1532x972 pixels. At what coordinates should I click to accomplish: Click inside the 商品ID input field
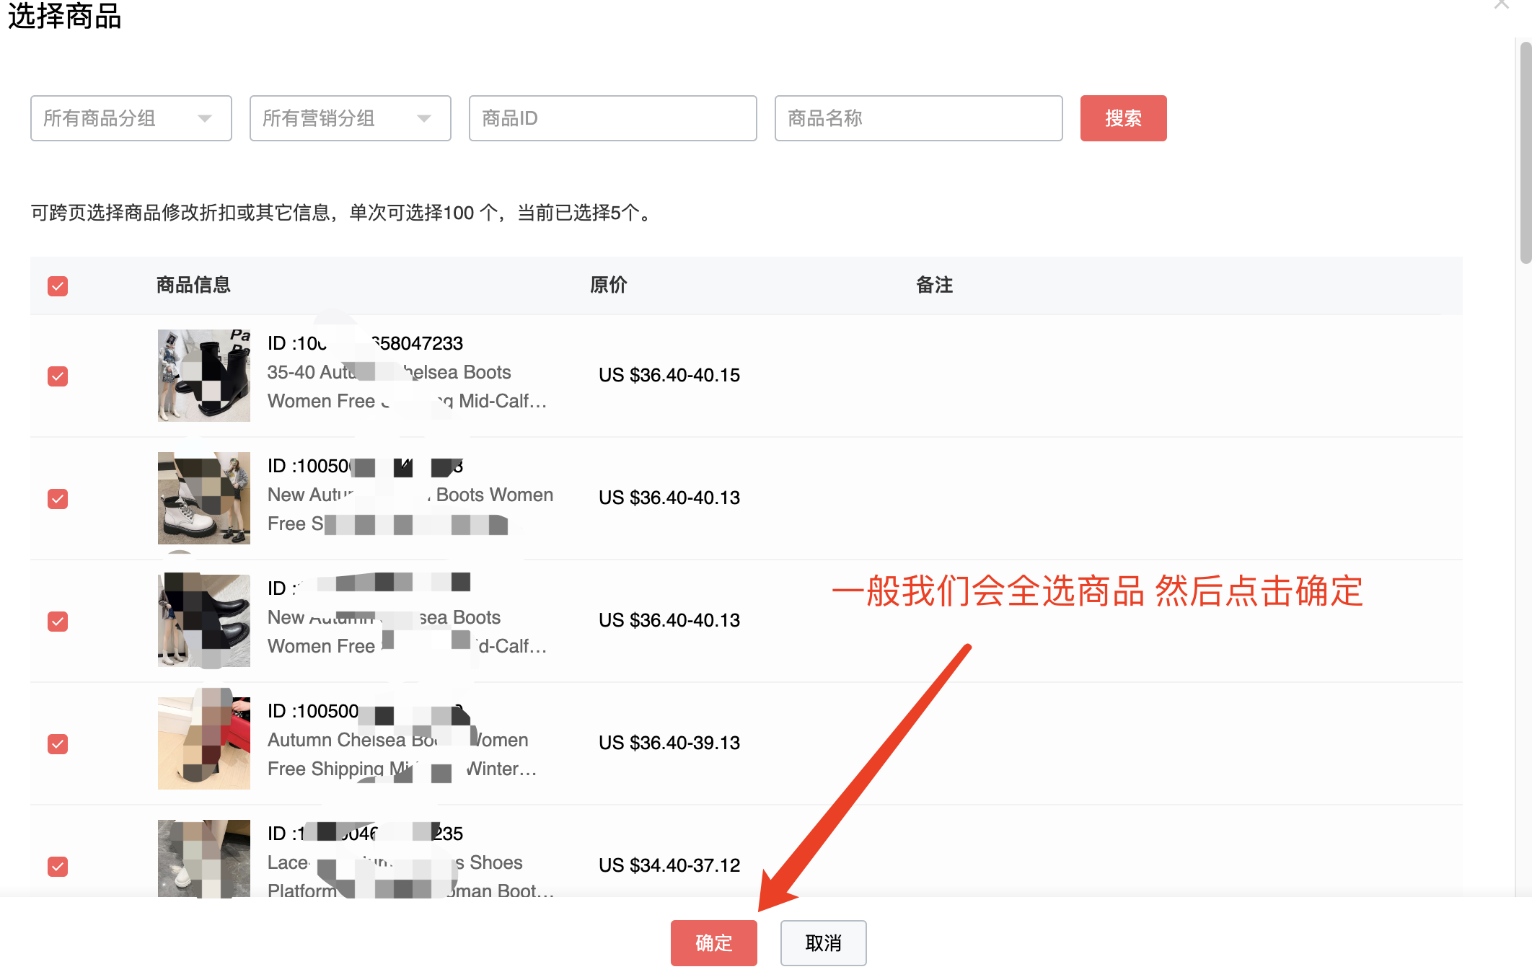click(x=612, y=118)
